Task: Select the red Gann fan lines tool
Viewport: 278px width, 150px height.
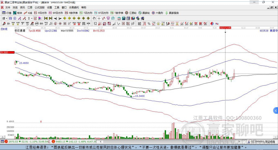Action: tap(100, 24)
